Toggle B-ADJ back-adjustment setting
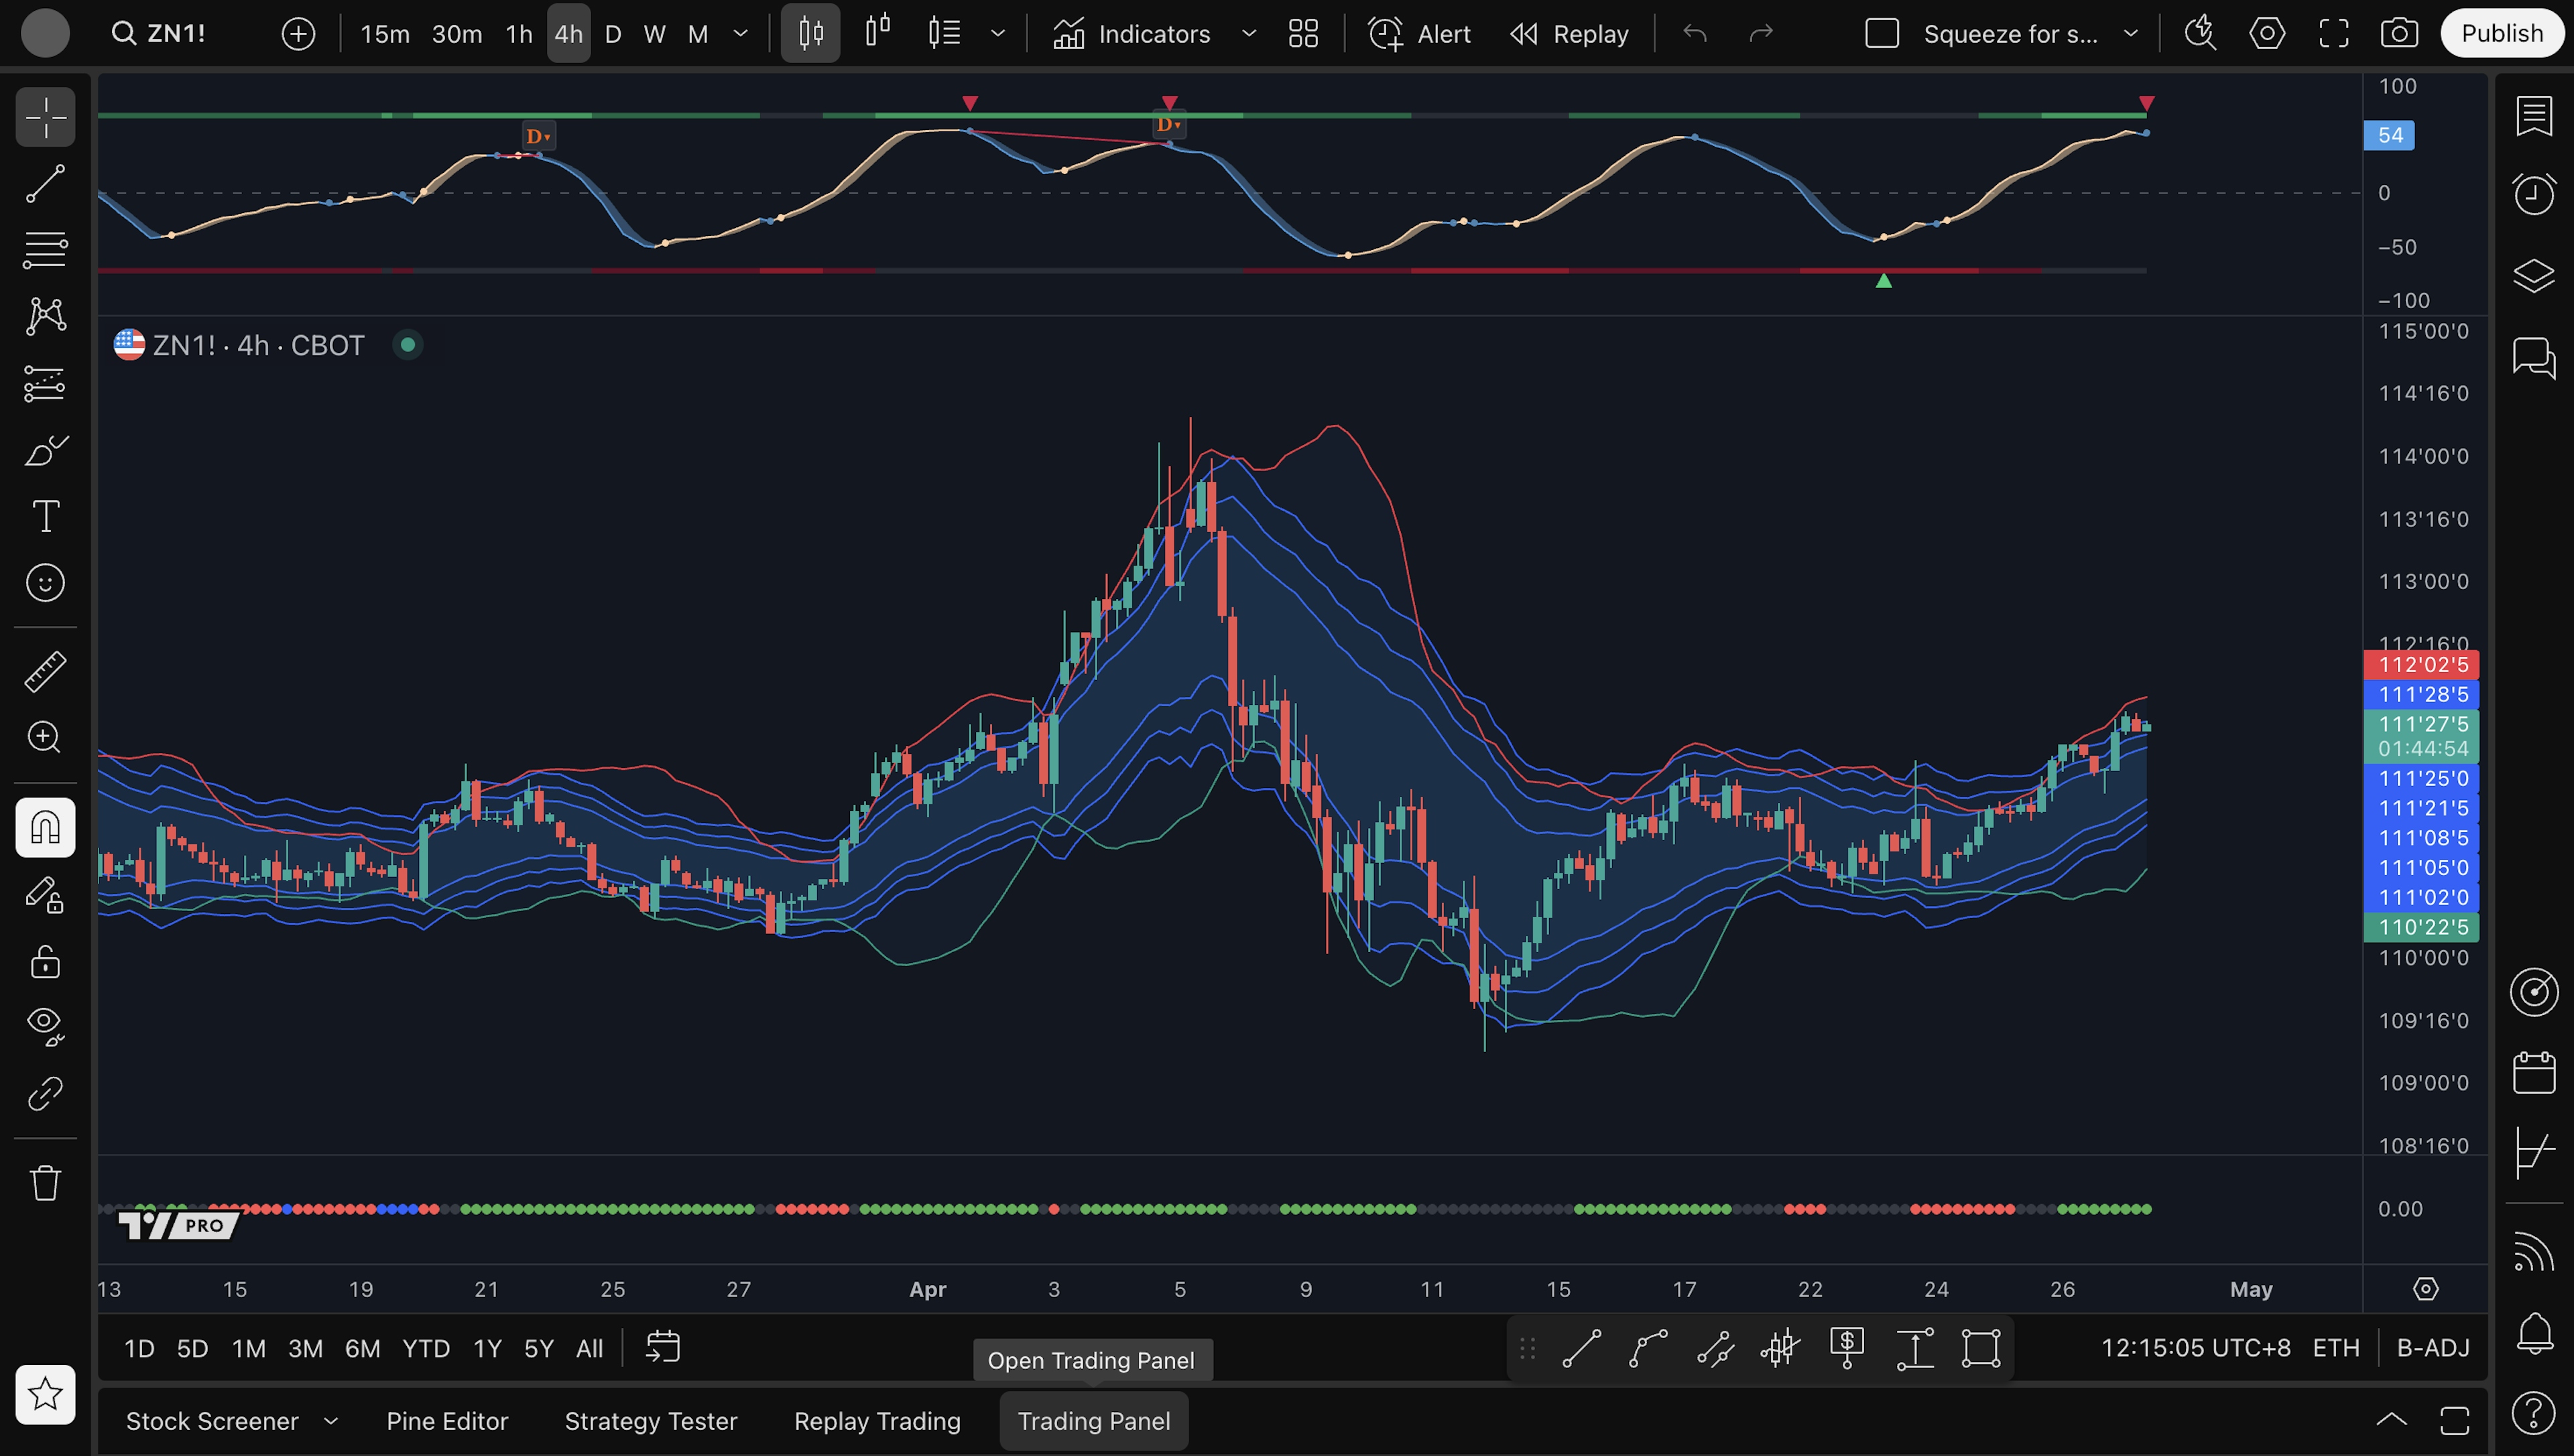This screenshot has height=1456, width=2574. click(x=2433, y=1348)
